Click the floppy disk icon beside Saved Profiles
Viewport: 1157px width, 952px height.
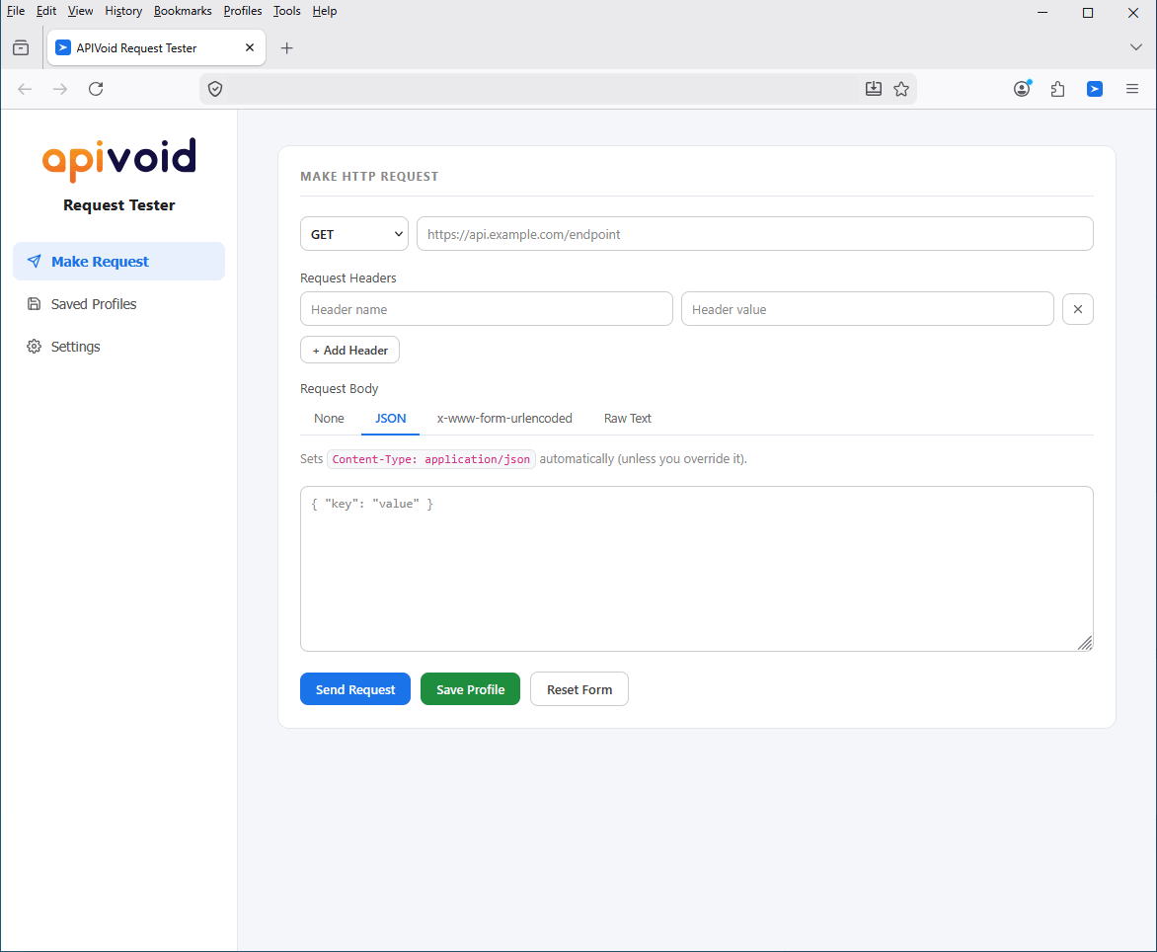(x=34, y=304)
